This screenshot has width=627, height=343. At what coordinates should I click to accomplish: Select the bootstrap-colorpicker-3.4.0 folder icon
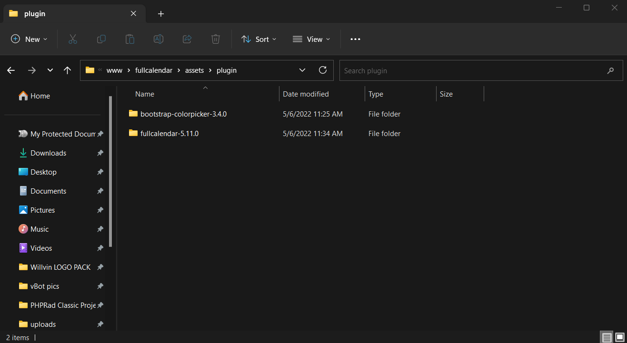click(x=133, y=114)
